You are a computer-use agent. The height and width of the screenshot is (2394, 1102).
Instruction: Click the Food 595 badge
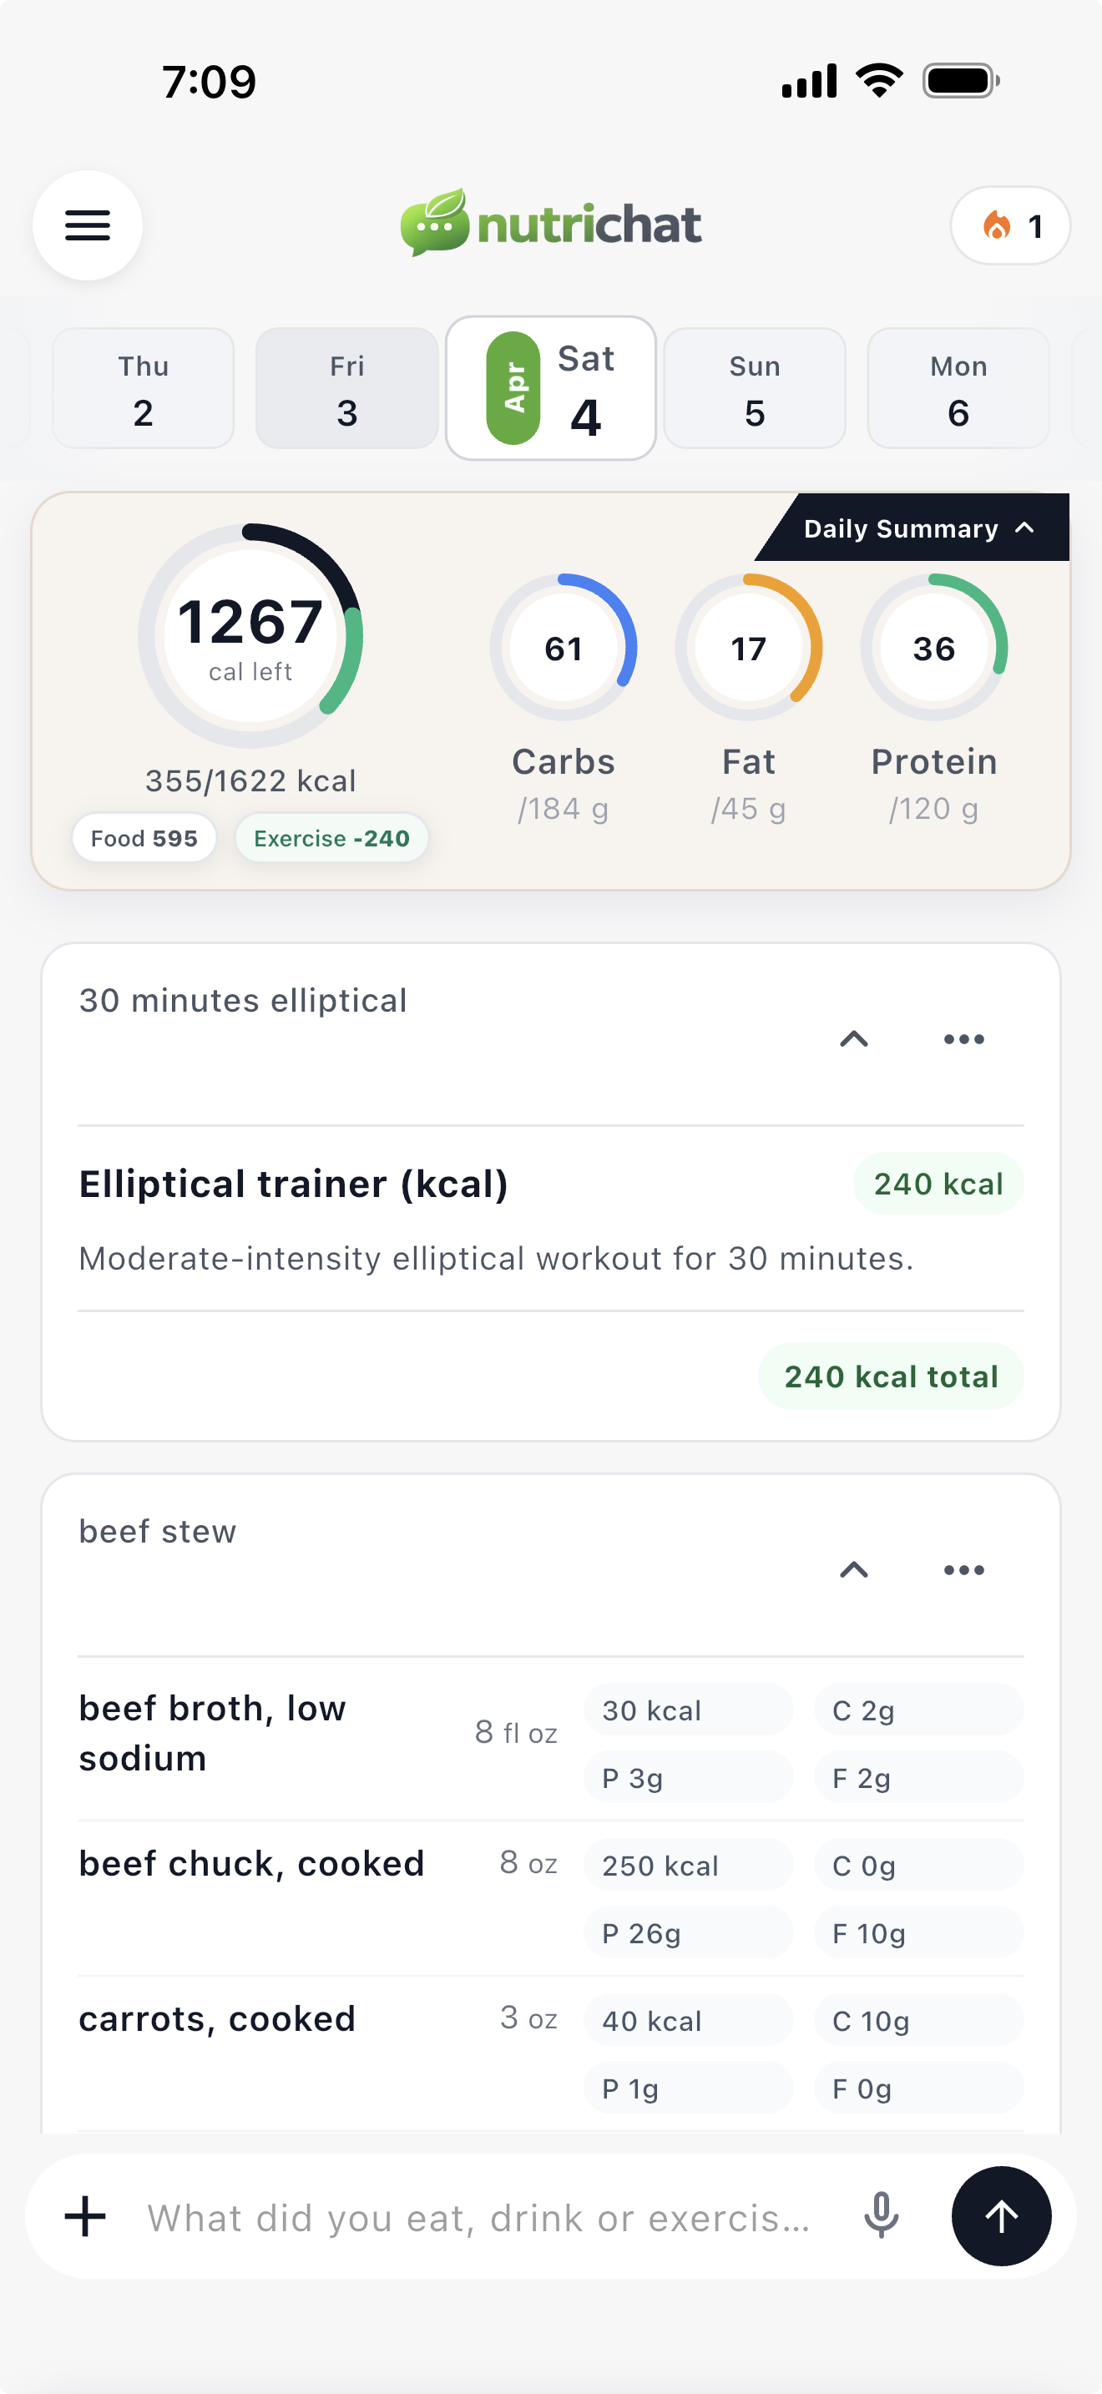coord(144,837)
